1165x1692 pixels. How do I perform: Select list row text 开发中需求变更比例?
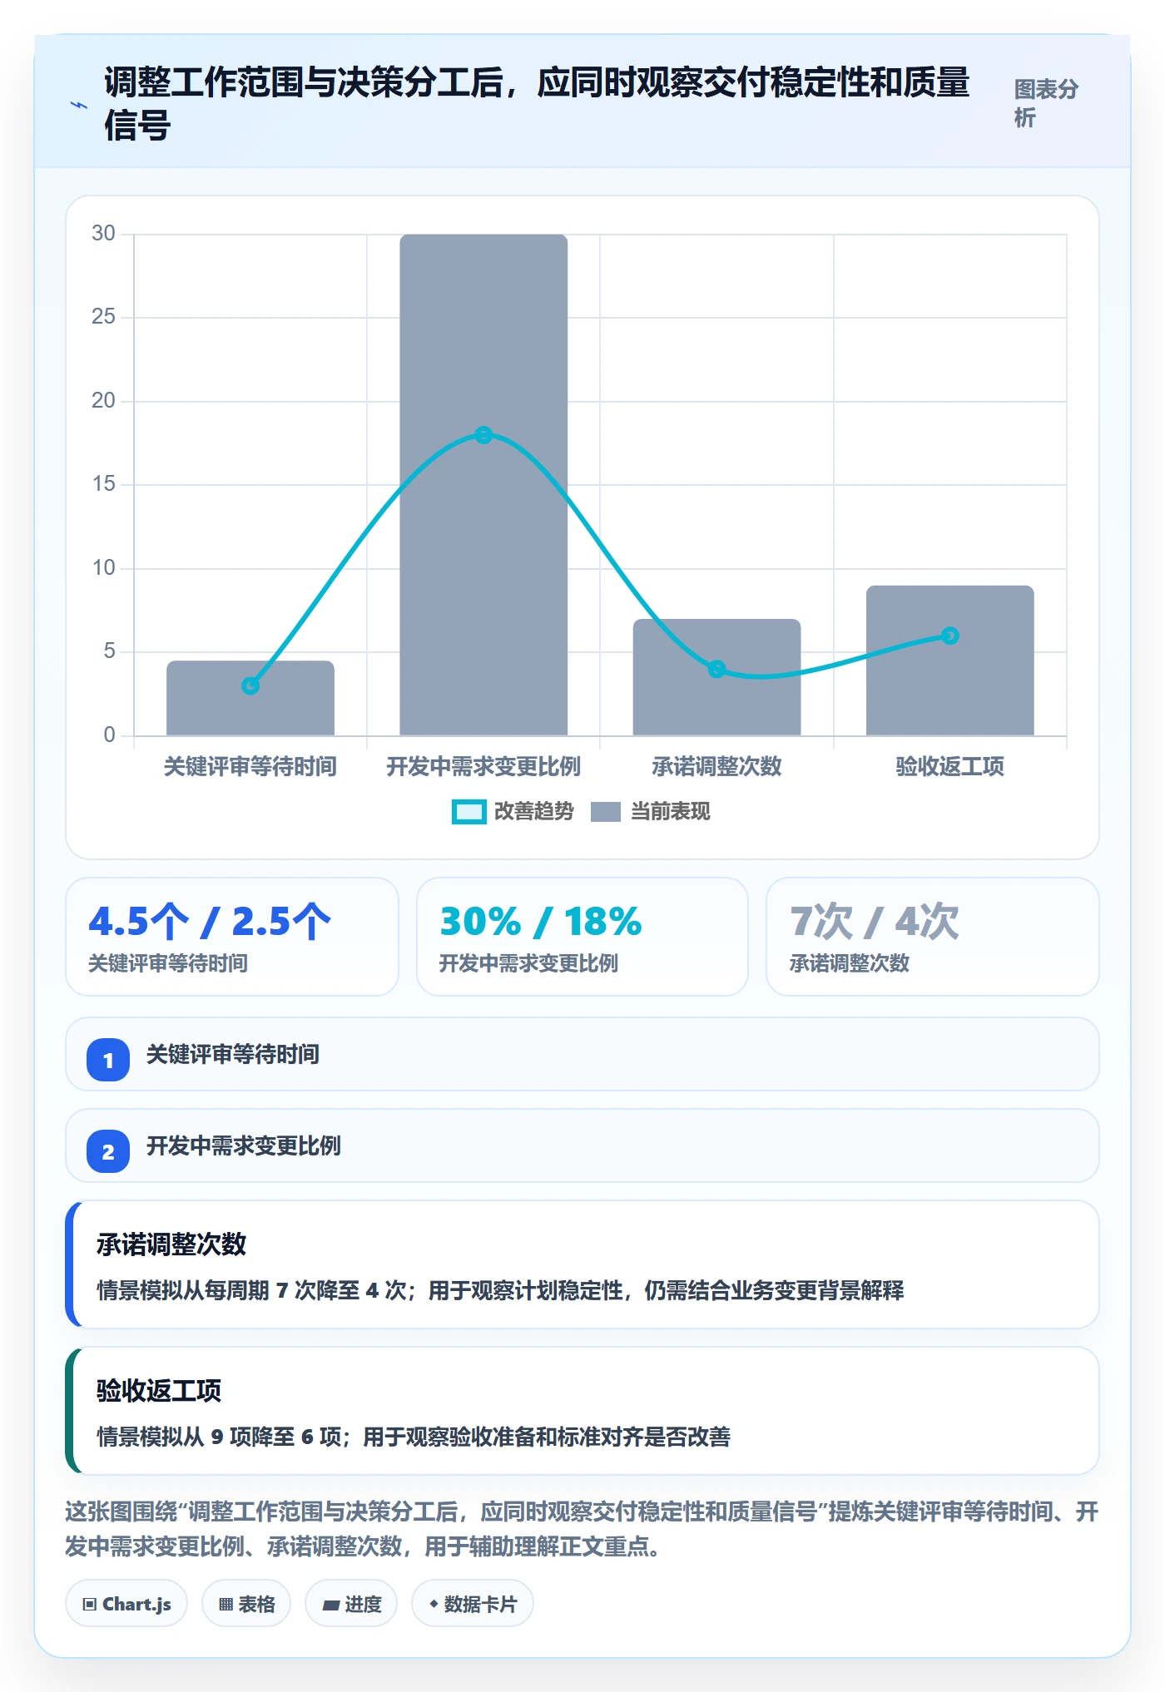point(244,1146)
